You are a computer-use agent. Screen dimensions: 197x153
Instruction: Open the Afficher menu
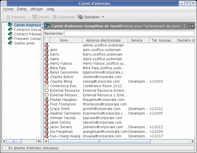[36, 9]
